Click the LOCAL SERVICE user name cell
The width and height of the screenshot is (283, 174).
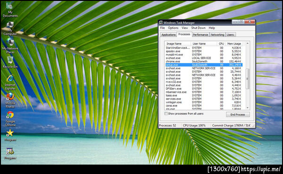(x=201, y=58)
